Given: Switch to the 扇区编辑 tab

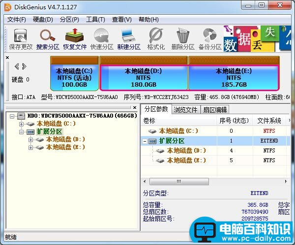Looking at the screenshot, I should coord(215,110).
